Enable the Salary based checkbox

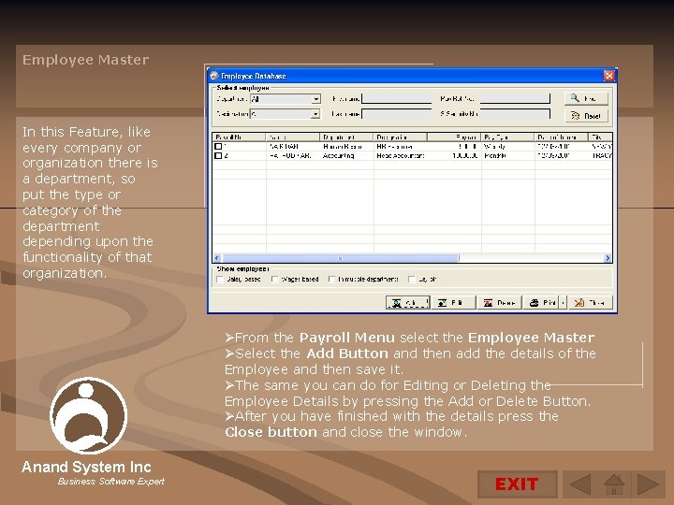click(220, 279)
